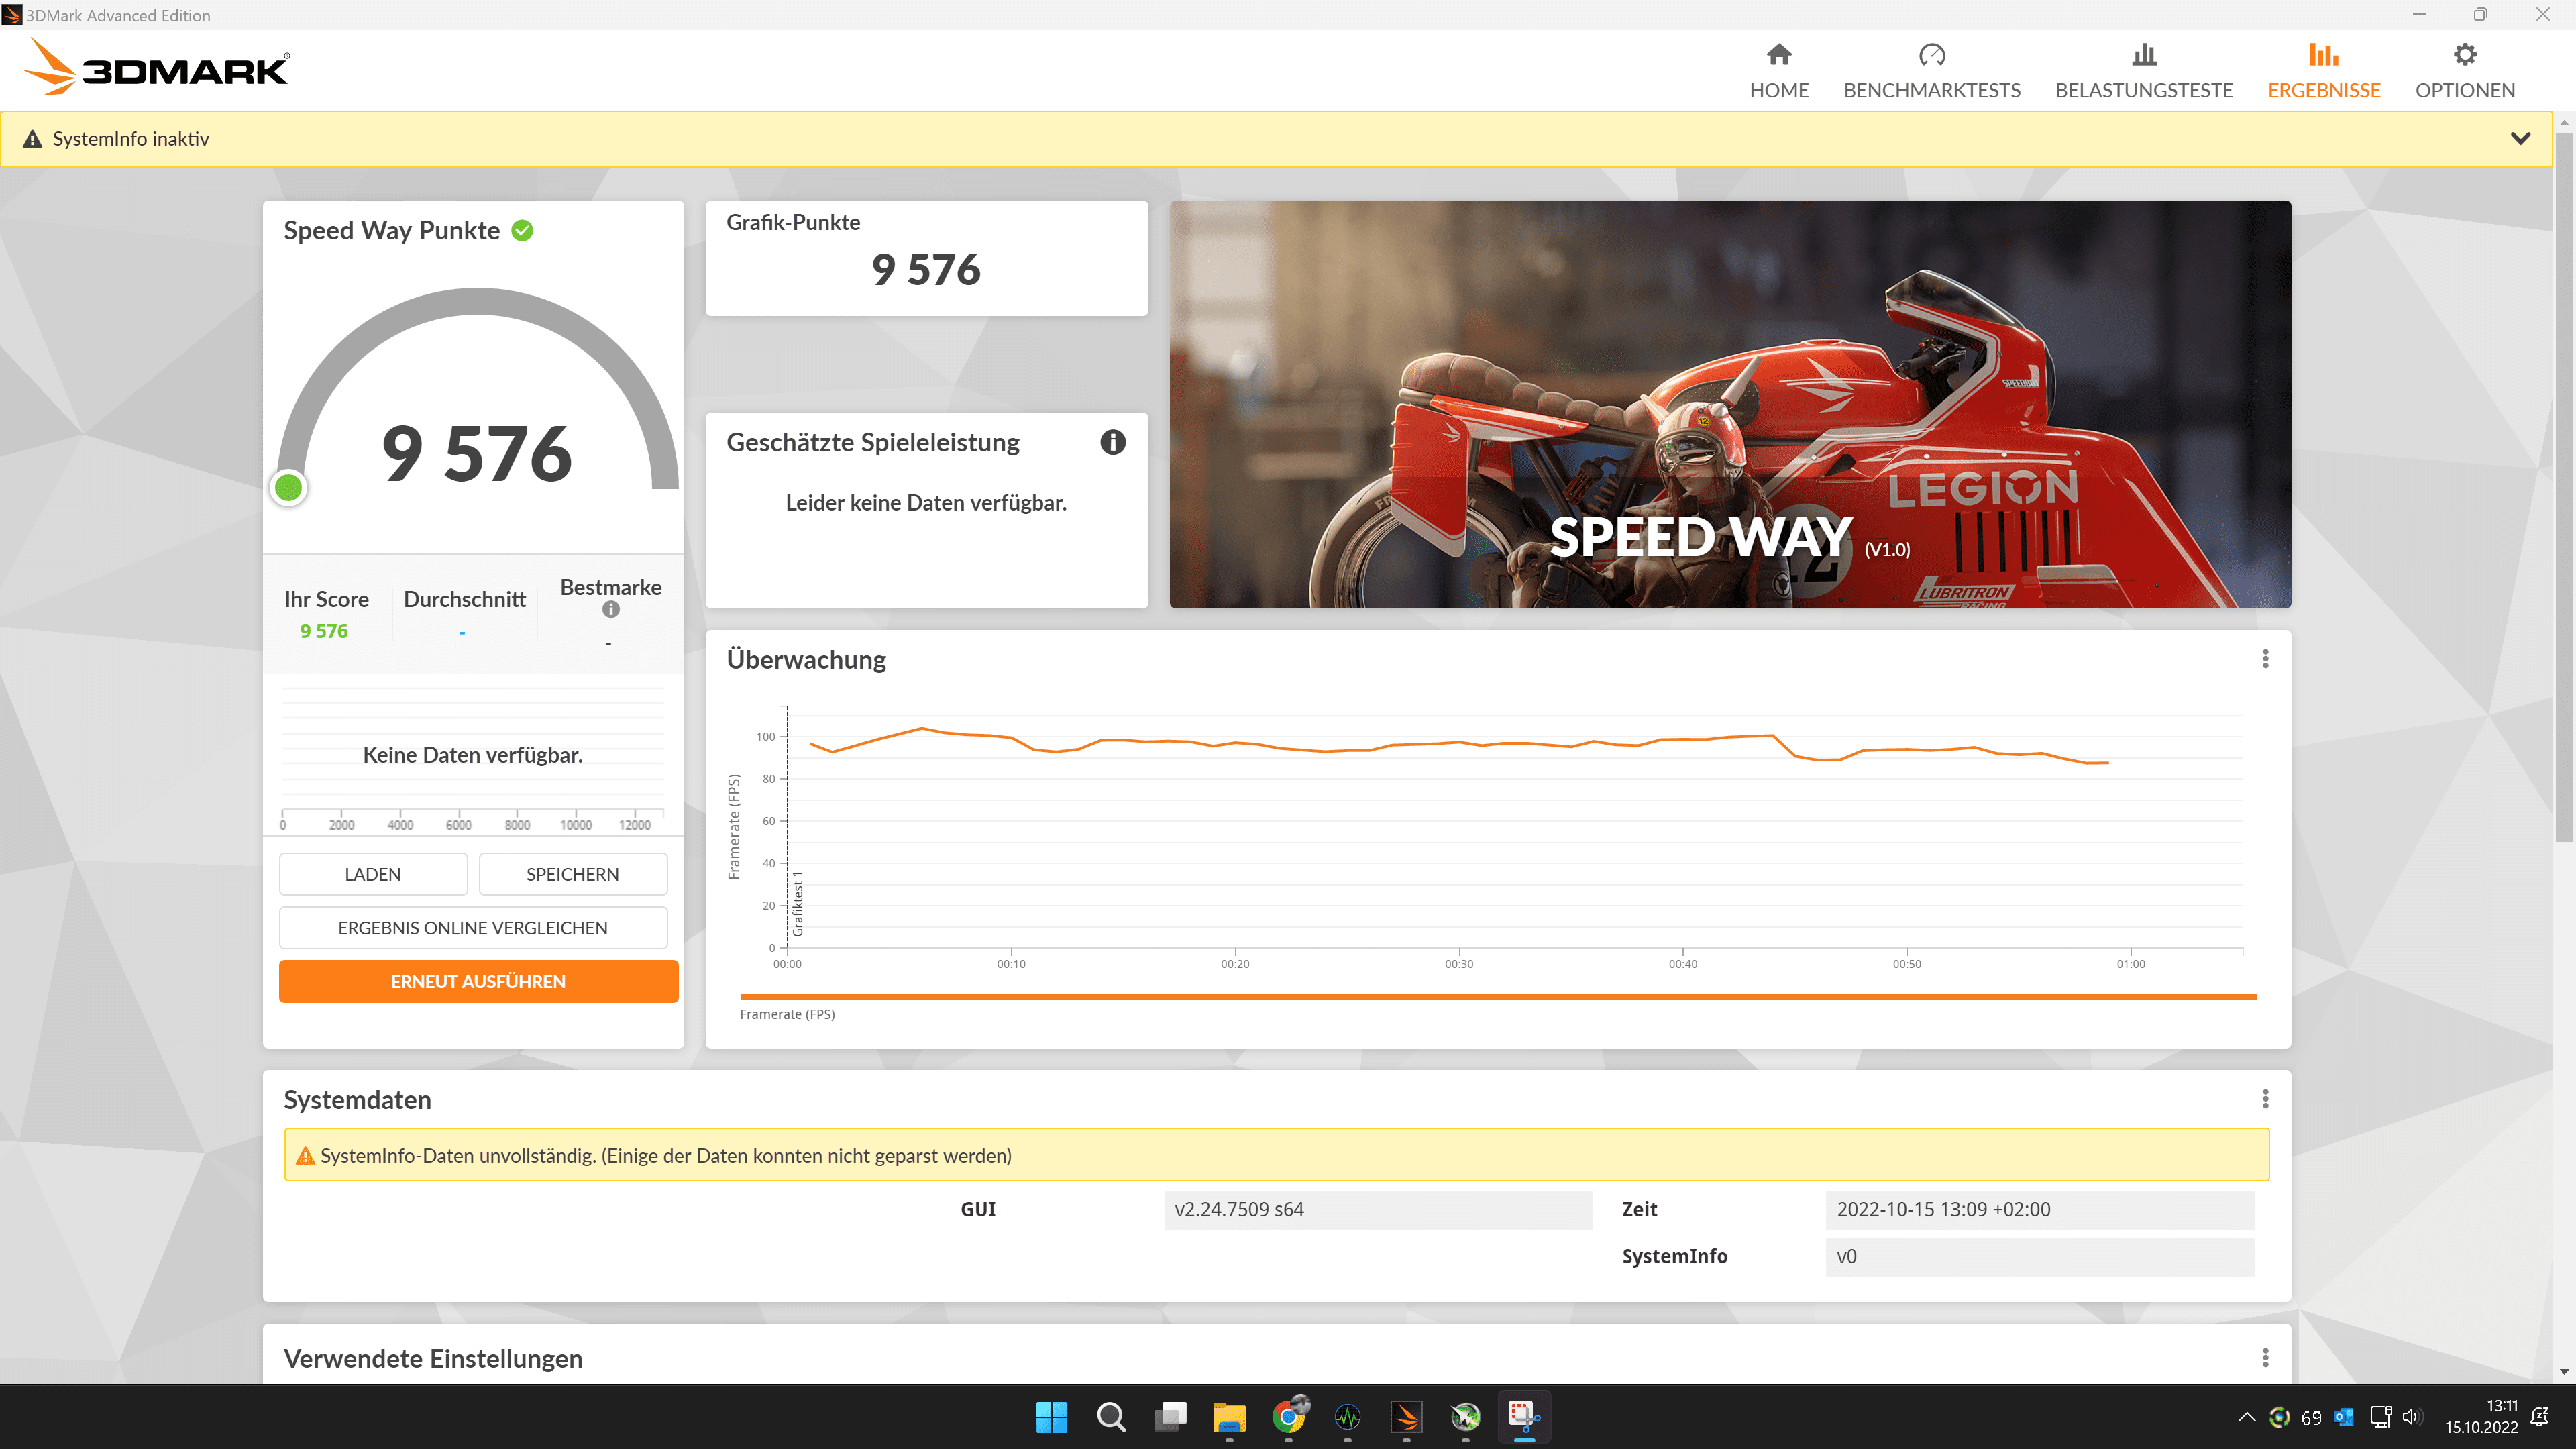Open the BENCHMARKTESTS tab
The height and width of the screenshot is (1449, 2576).
(1931, 71)
